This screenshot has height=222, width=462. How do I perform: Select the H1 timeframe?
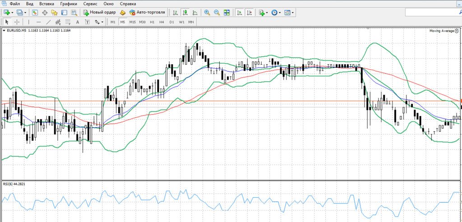coord(152,22)
